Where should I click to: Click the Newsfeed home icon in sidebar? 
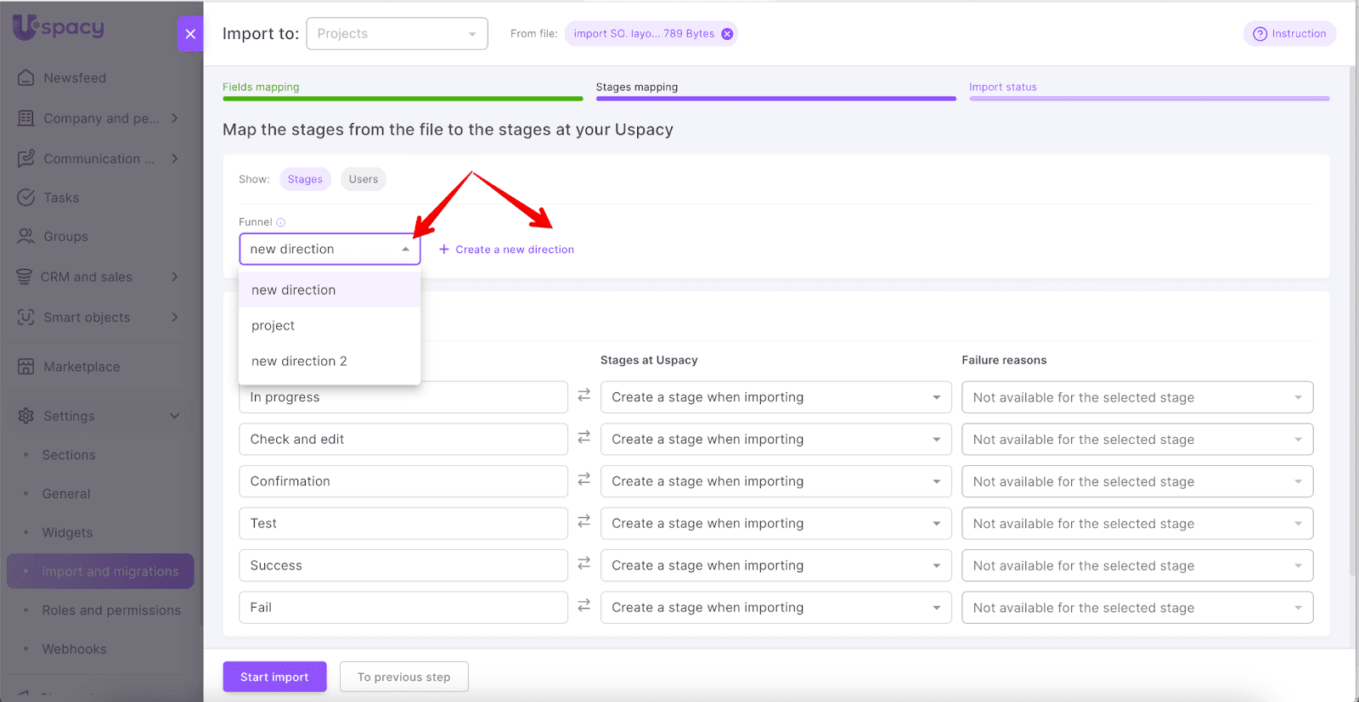(x=26, y=77)
